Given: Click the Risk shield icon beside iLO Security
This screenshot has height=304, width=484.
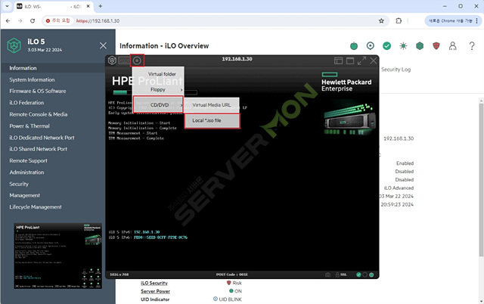Looking at the screenshot, I should point(228,282).
